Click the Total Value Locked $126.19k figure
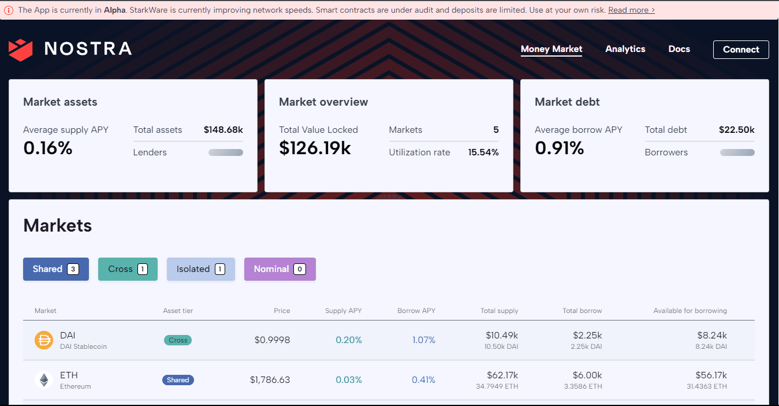Viewport: 779px width, 406px height. pos(315,148)
